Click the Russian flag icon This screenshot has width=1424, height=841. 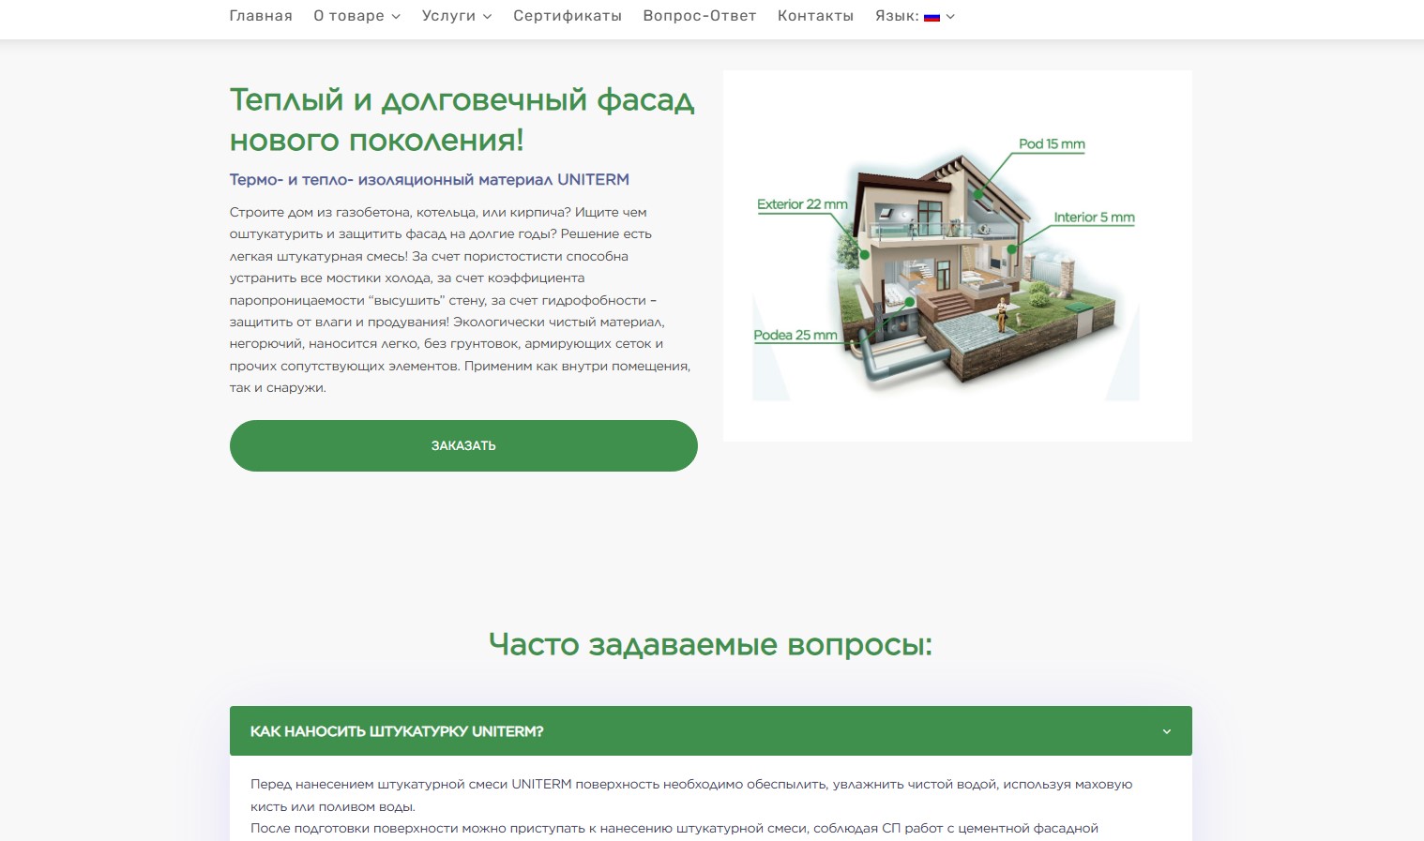[932, 17]
